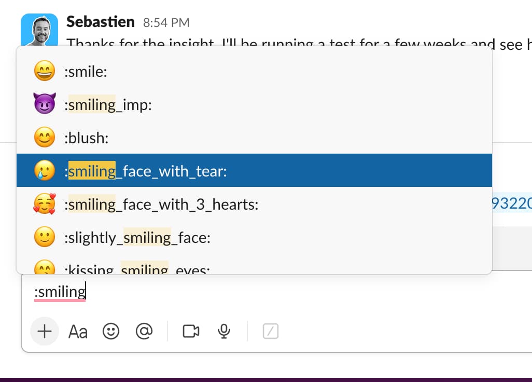The width and height of the screenshot is (532, 382).
Task: Insert the :smiling_face_with_tear: emoji
Action: [254, 170]
